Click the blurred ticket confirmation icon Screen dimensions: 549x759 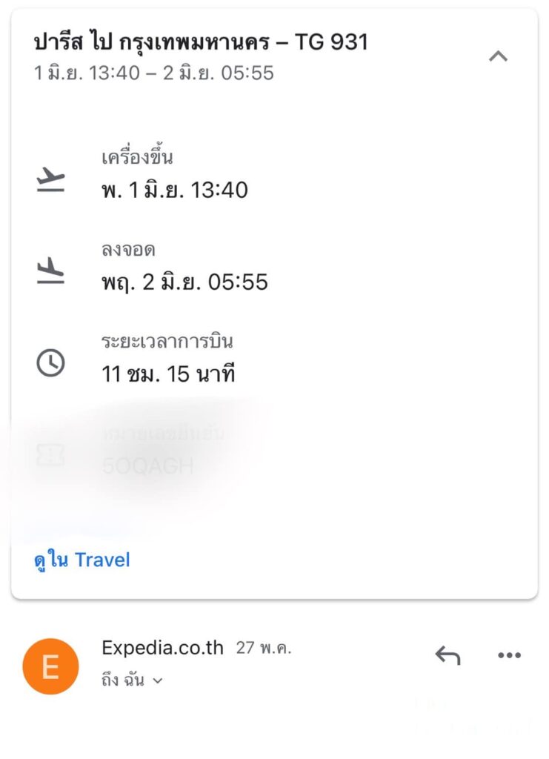[x=51, y=455]
